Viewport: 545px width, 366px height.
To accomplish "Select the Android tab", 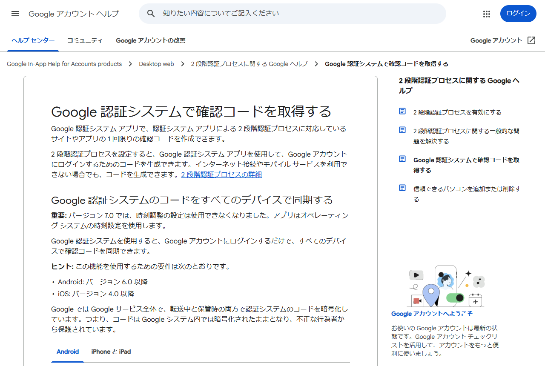I will pos(68,352).
